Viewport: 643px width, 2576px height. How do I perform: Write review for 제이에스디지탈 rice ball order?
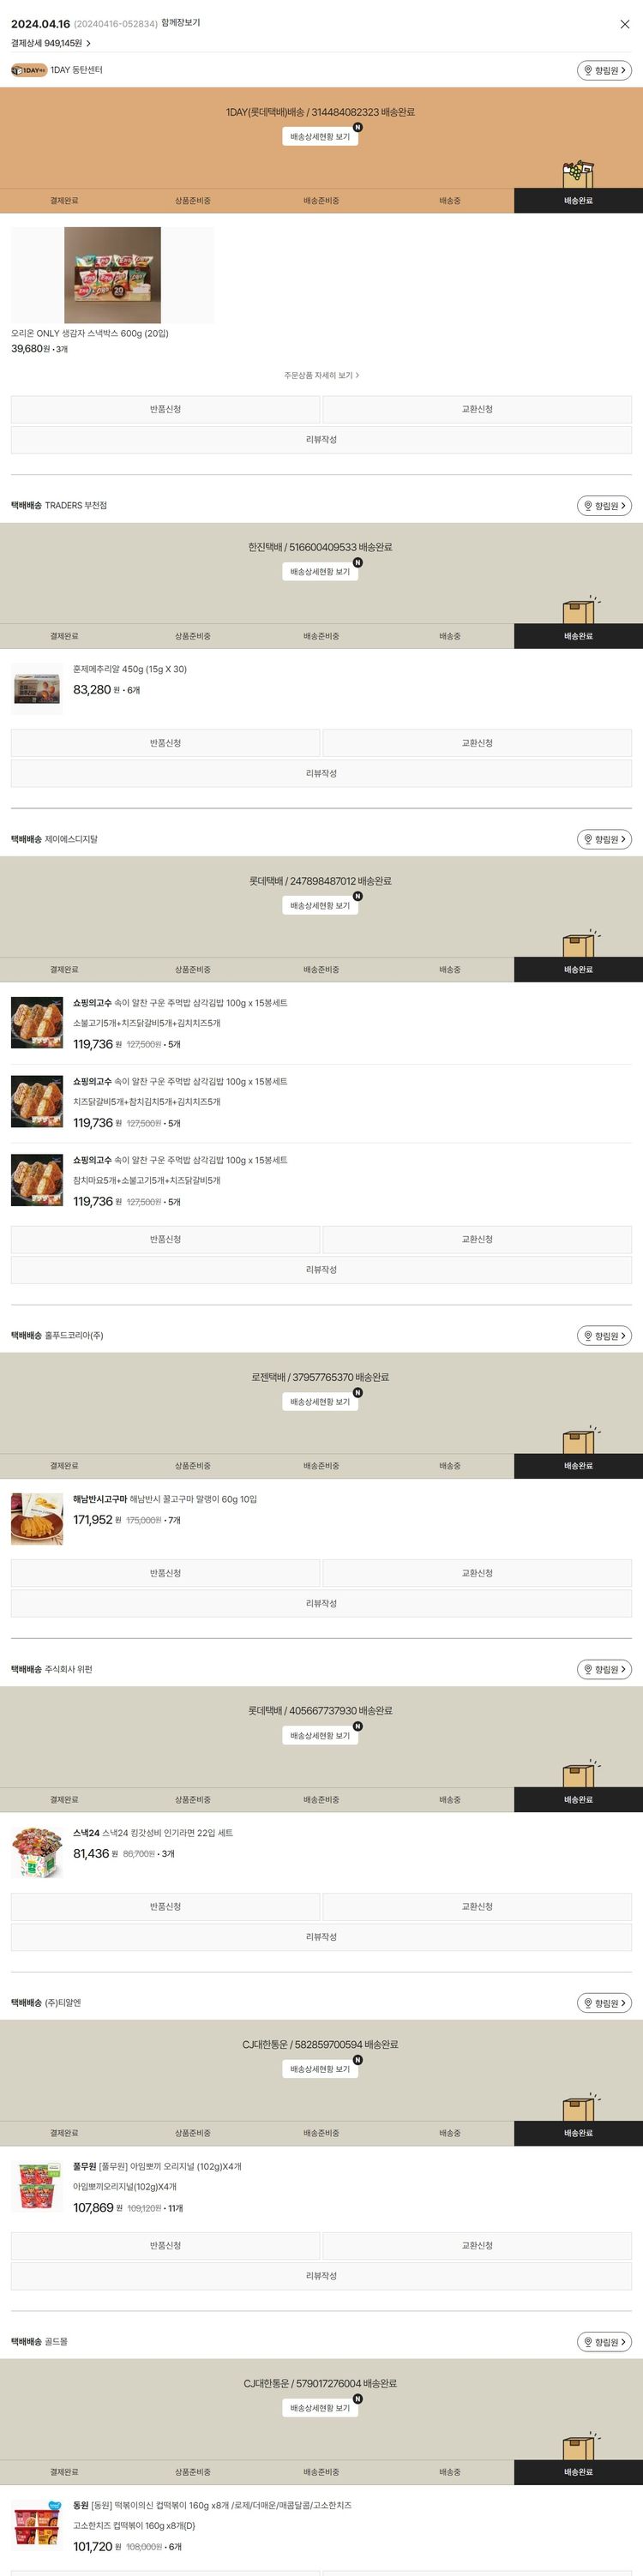321,1270
